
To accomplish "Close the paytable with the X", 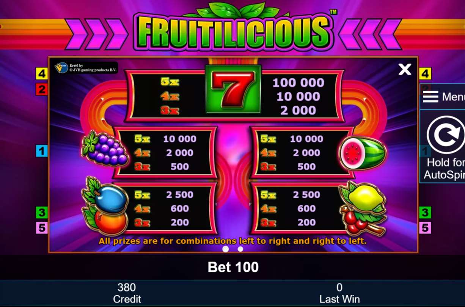I will (405, 69).
